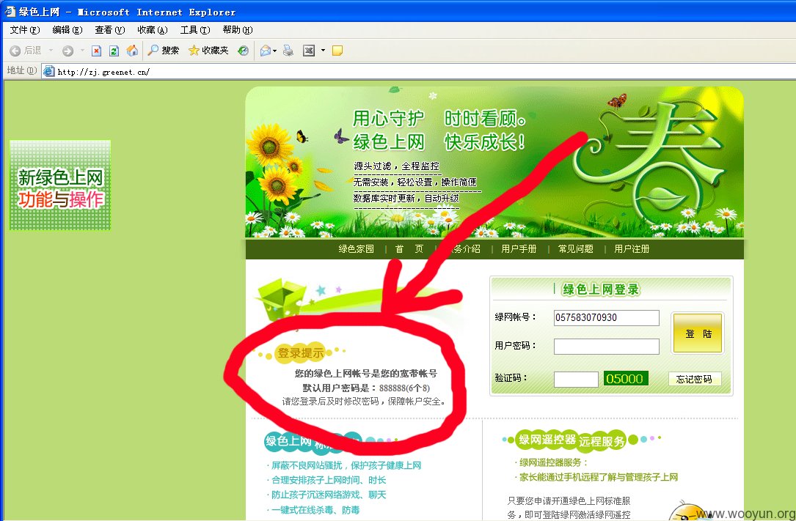Click the IE window title bar icon

[10, 11]
